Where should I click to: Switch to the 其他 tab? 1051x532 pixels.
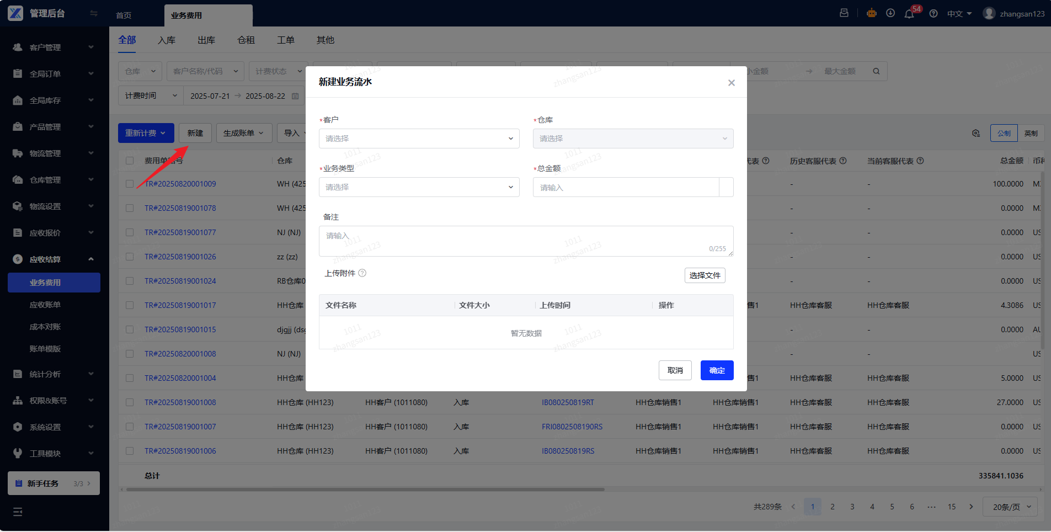tap(326, 40)
